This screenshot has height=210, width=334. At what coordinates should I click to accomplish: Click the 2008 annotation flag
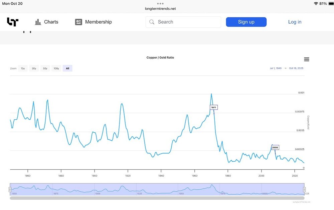[x=275, y=147]
